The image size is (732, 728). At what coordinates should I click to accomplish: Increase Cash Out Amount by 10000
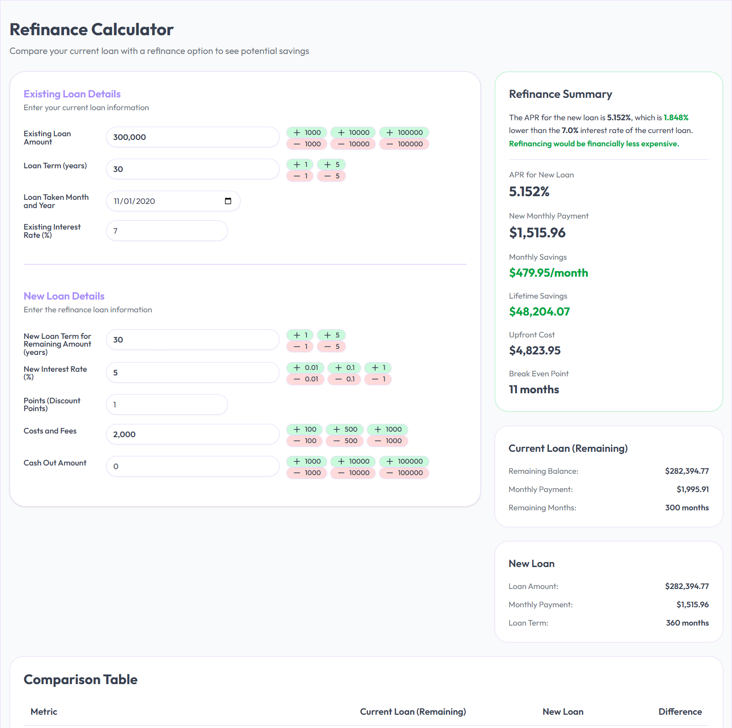pyautogui.click(x=353, y=461)
